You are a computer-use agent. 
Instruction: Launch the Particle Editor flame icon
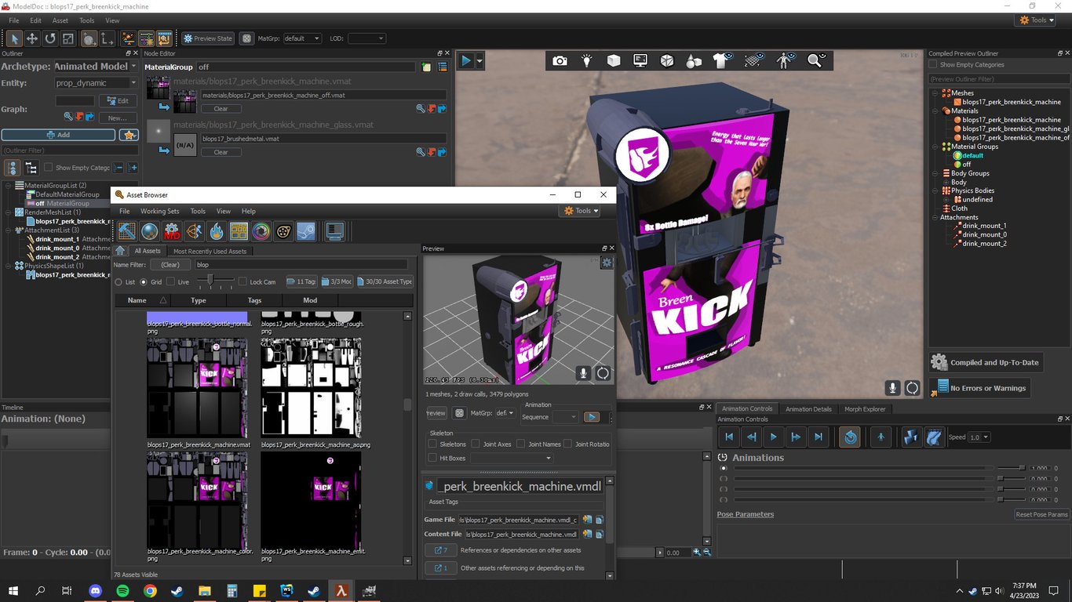[217, 231]
